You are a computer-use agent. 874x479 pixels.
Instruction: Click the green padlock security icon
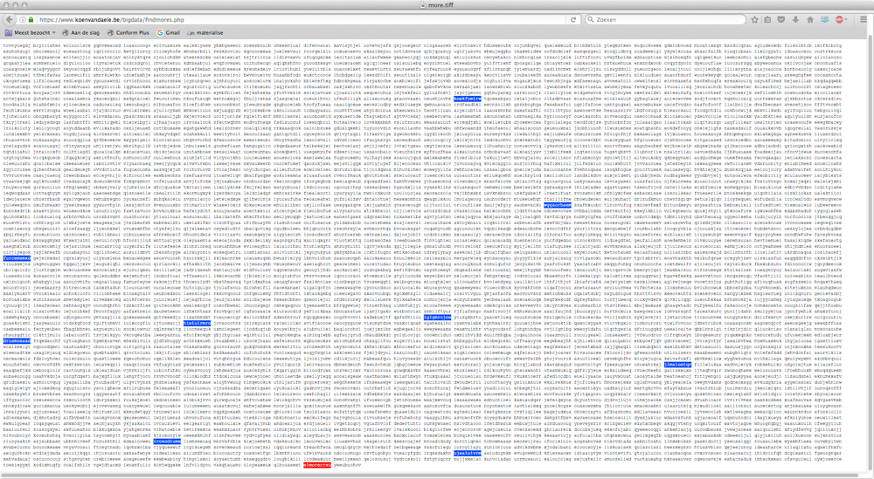coord(31,19)
